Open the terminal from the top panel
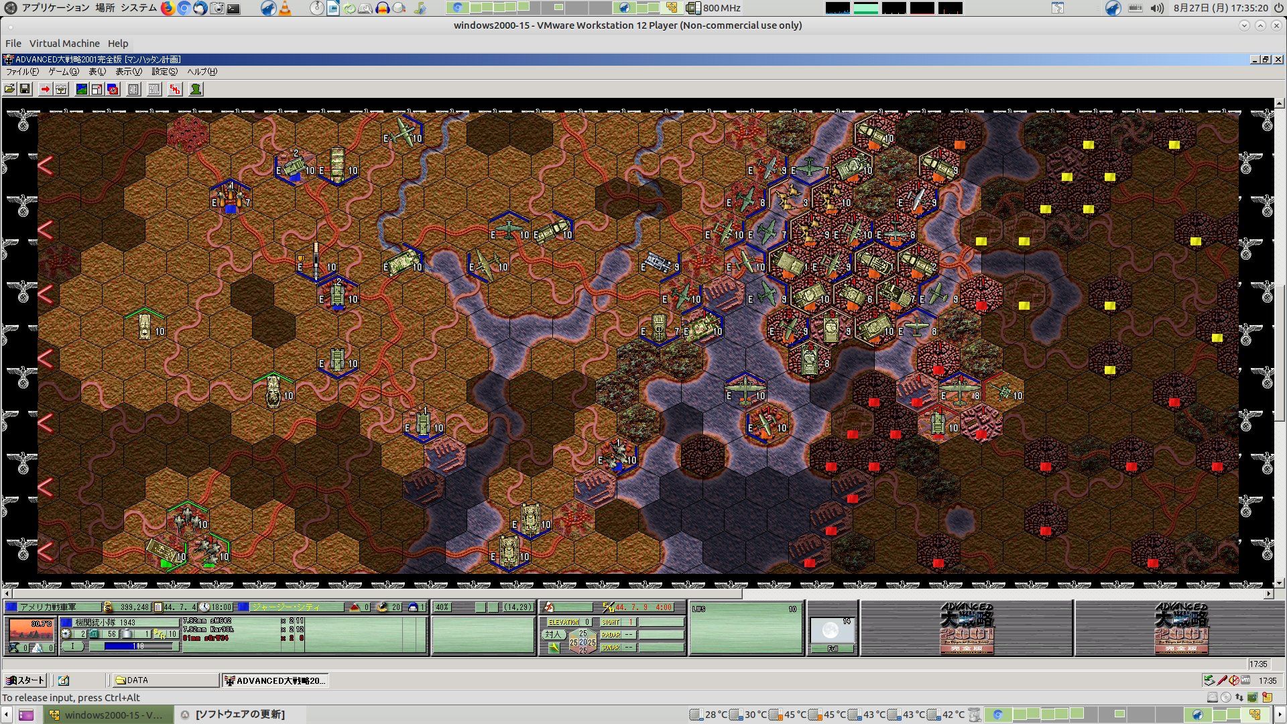The width and height of the screenshot is (1287, 724). (233, 8)
